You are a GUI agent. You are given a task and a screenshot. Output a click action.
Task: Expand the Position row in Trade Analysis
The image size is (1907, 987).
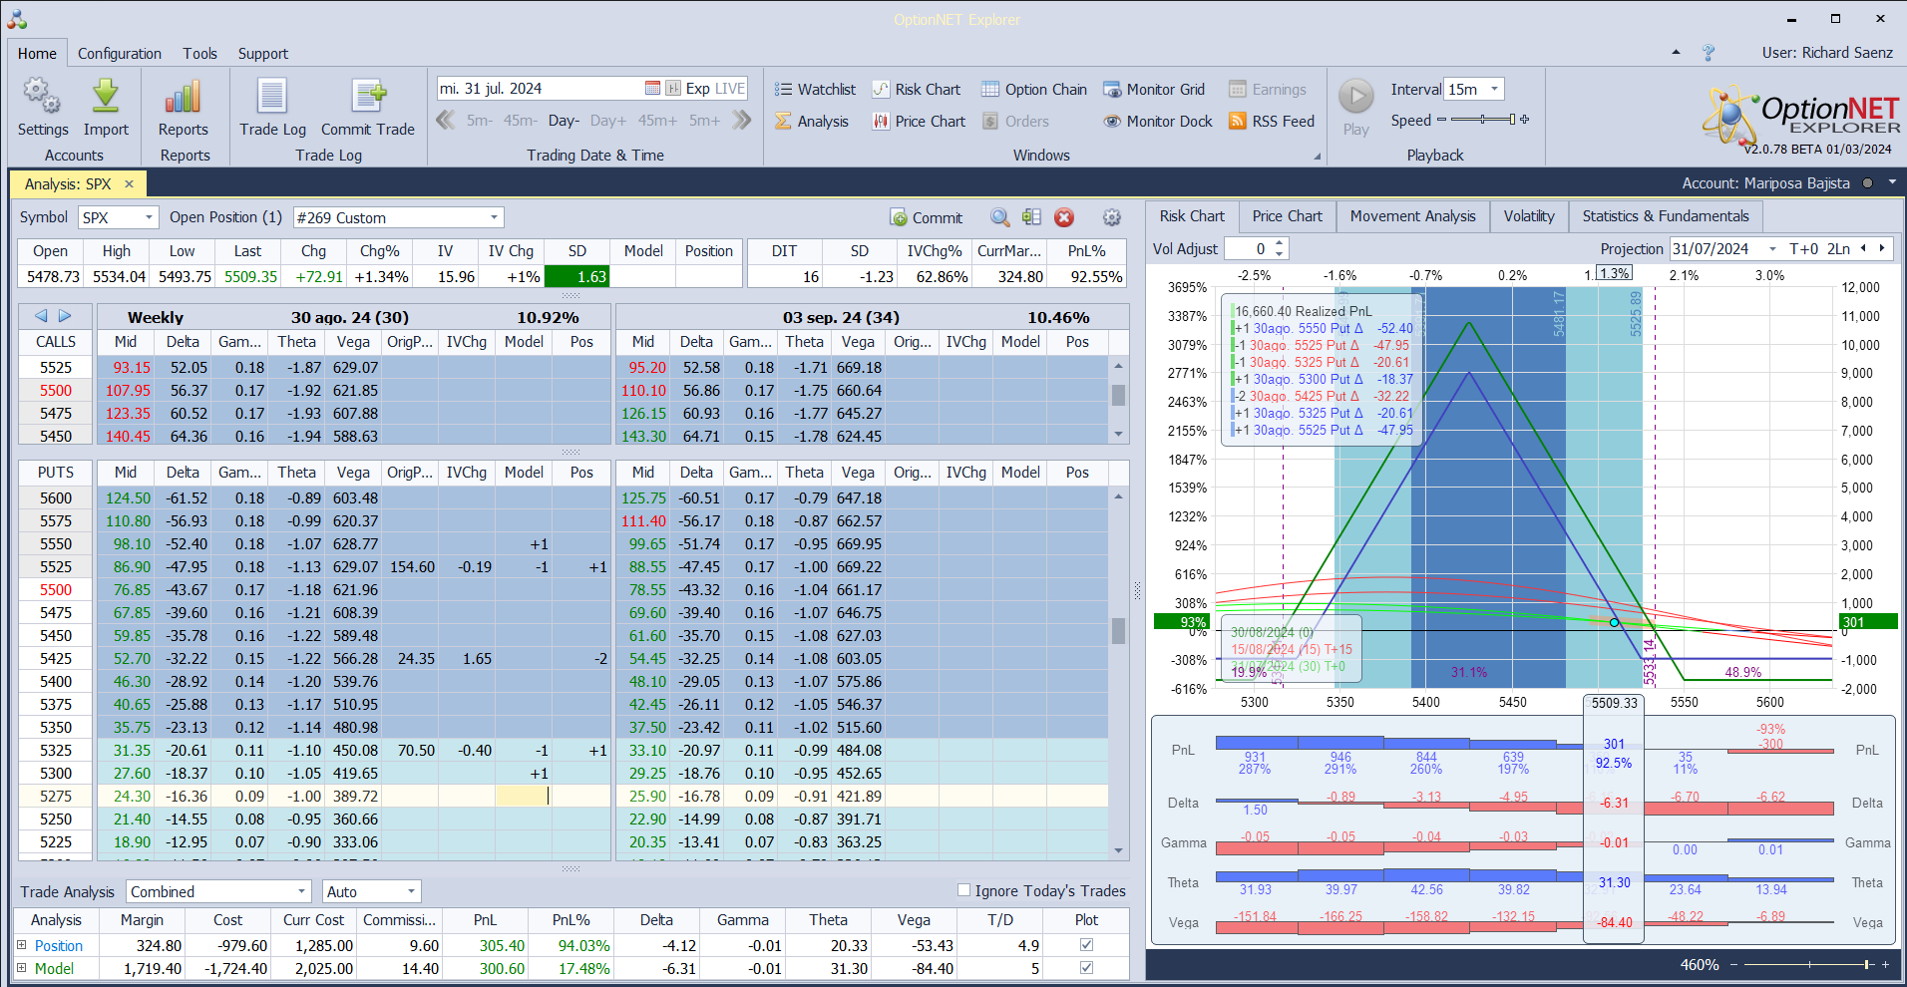click(x=22, y=945)
